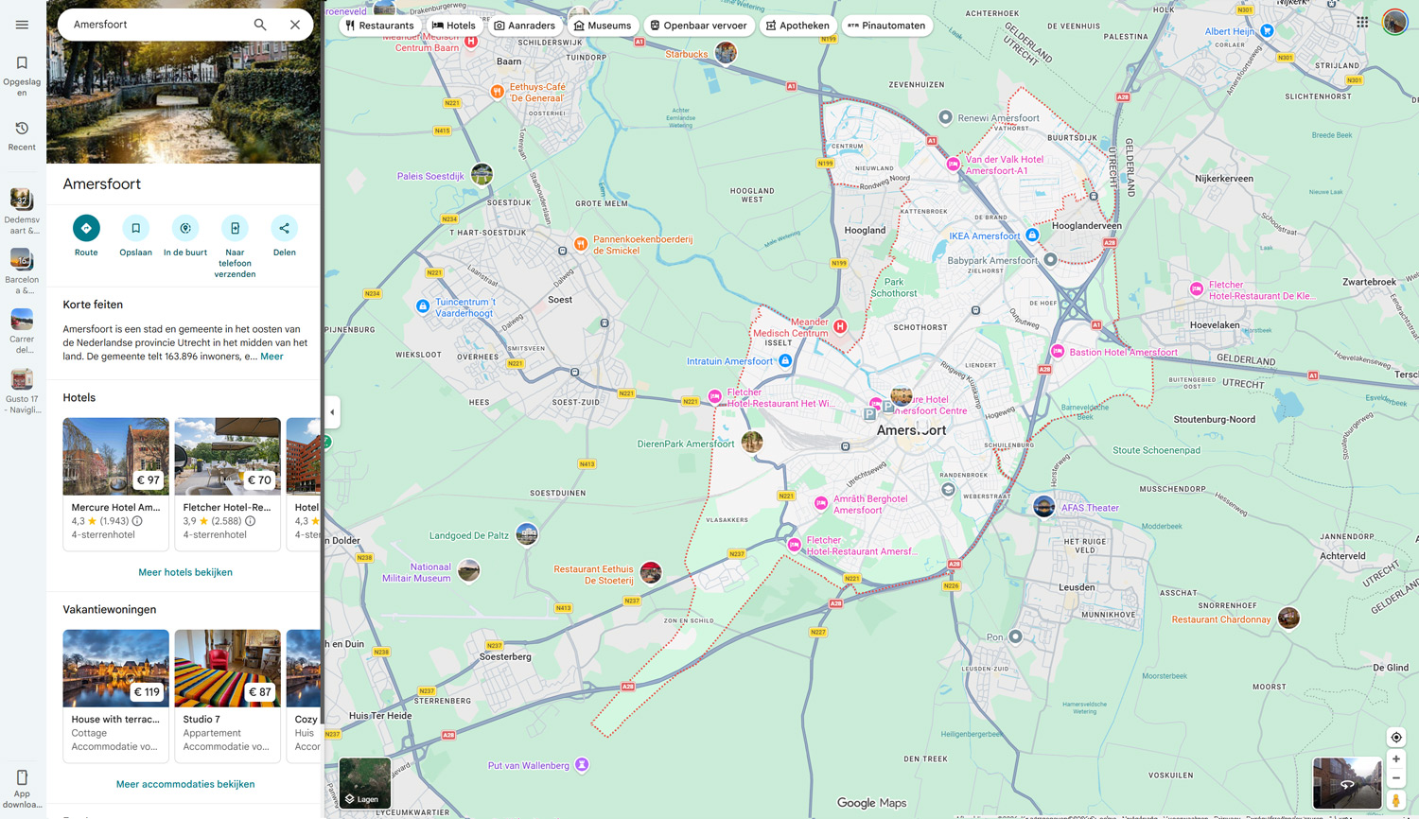Open the Google apps grid
The height and width of the screenshot is (819, 1419).
tap(1362, 23)
